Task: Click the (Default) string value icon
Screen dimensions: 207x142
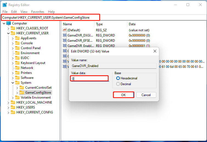Action: [64, 30]
